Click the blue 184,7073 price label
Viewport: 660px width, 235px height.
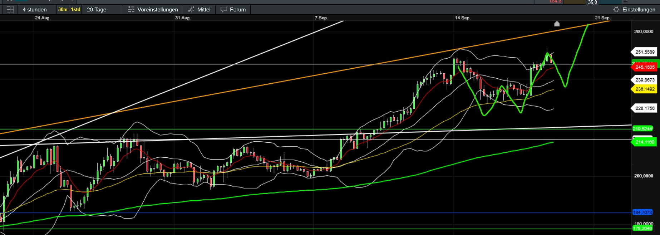point(642,212)
